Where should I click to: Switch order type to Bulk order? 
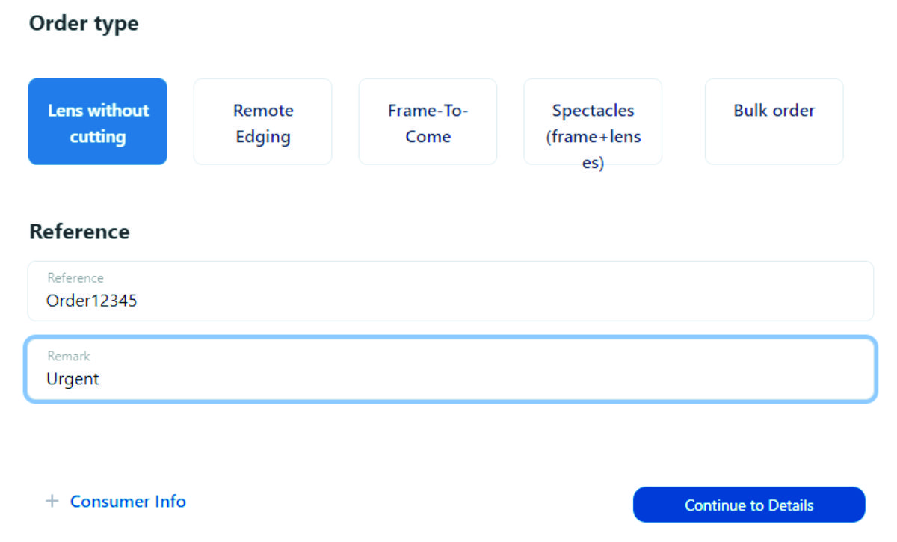774,122
